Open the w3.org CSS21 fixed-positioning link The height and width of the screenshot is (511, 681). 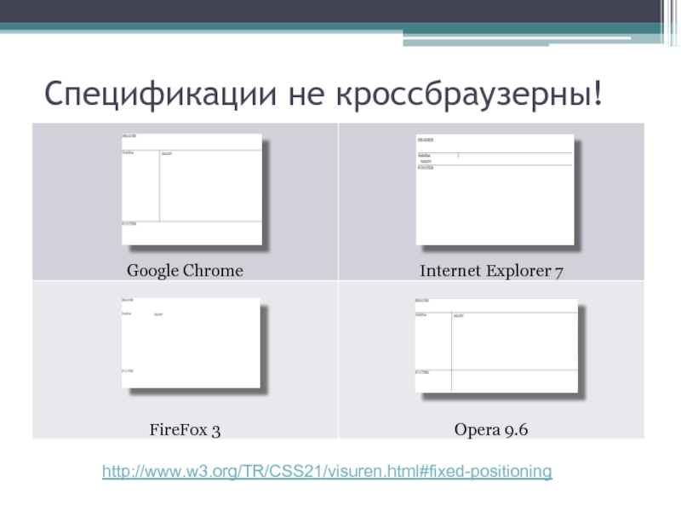tap(327, 471)
